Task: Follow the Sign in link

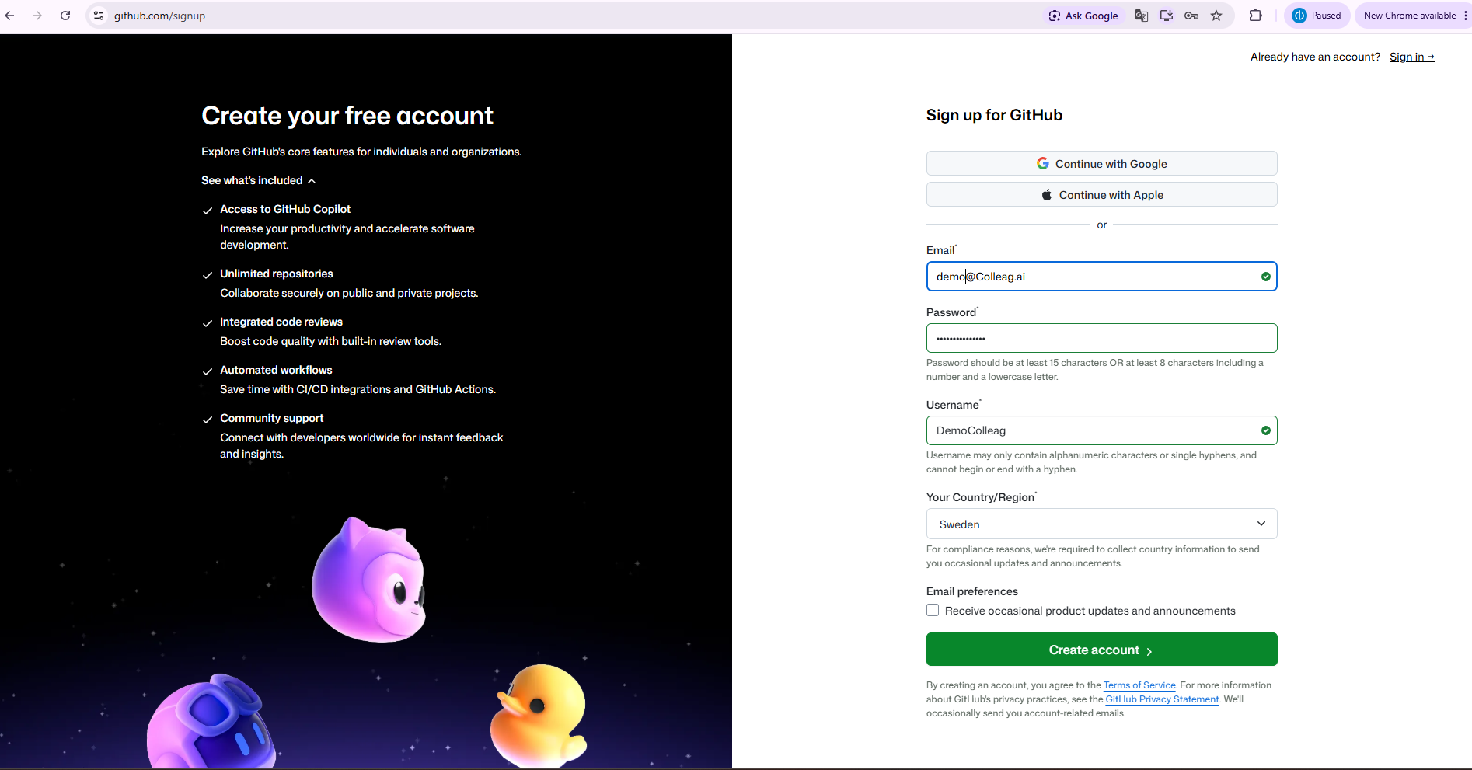Action: (1411, 57)
